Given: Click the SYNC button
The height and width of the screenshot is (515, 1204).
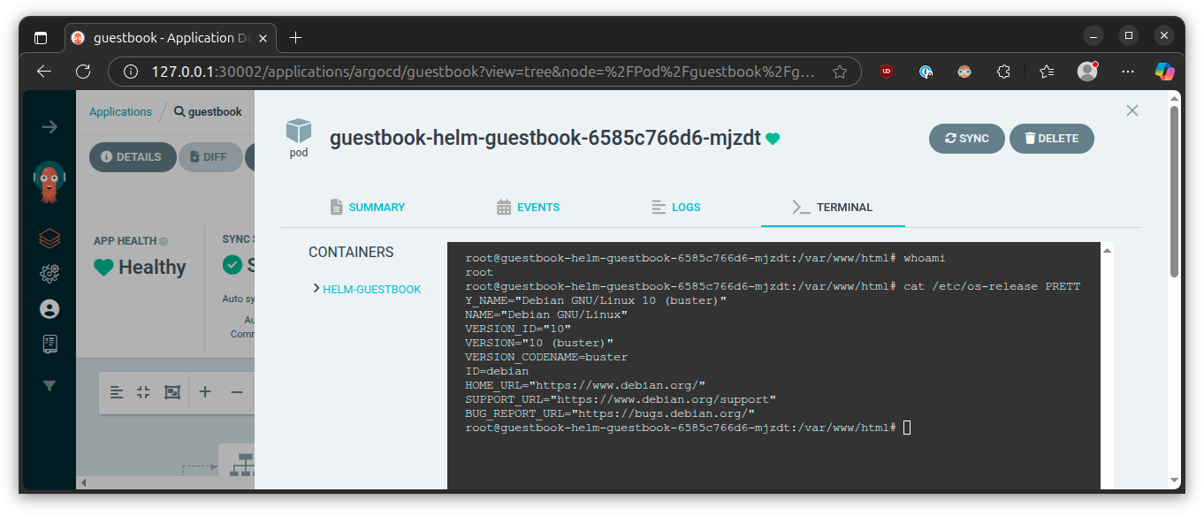Looking at the screenshot, I should (x=967, y=139).
